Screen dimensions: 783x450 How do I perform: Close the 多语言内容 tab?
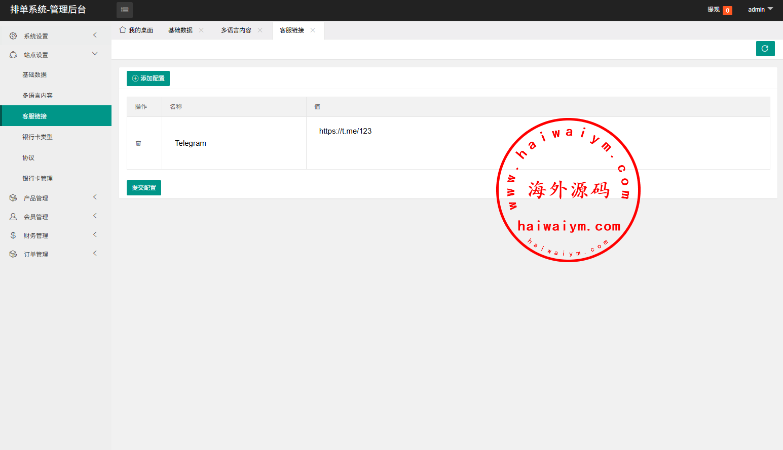[260, 30]
